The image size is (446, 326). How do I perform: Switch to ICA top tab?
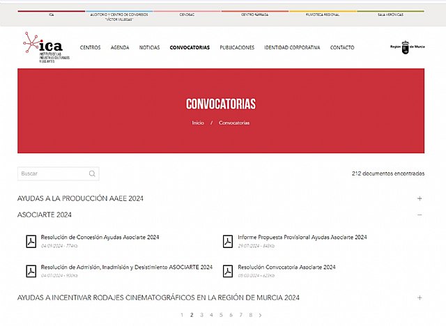51,14
